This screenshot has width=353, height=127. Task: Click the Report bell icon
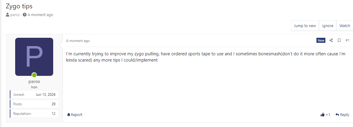69,115
